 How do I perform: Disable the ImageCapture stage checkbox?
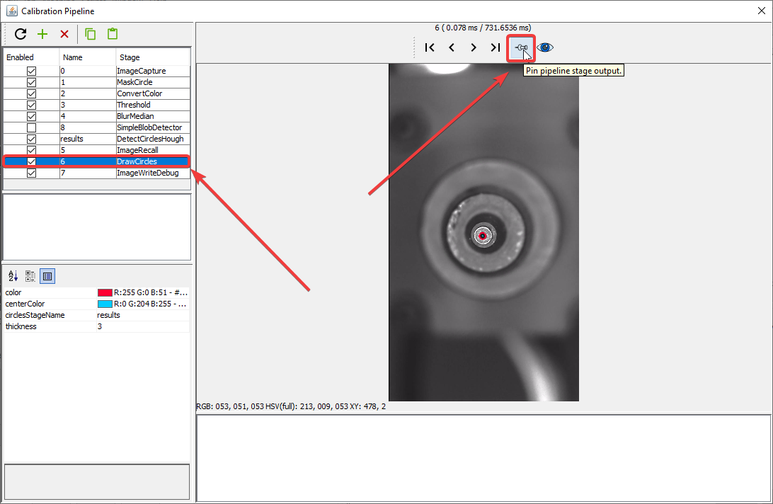click(x=32, y=71)
